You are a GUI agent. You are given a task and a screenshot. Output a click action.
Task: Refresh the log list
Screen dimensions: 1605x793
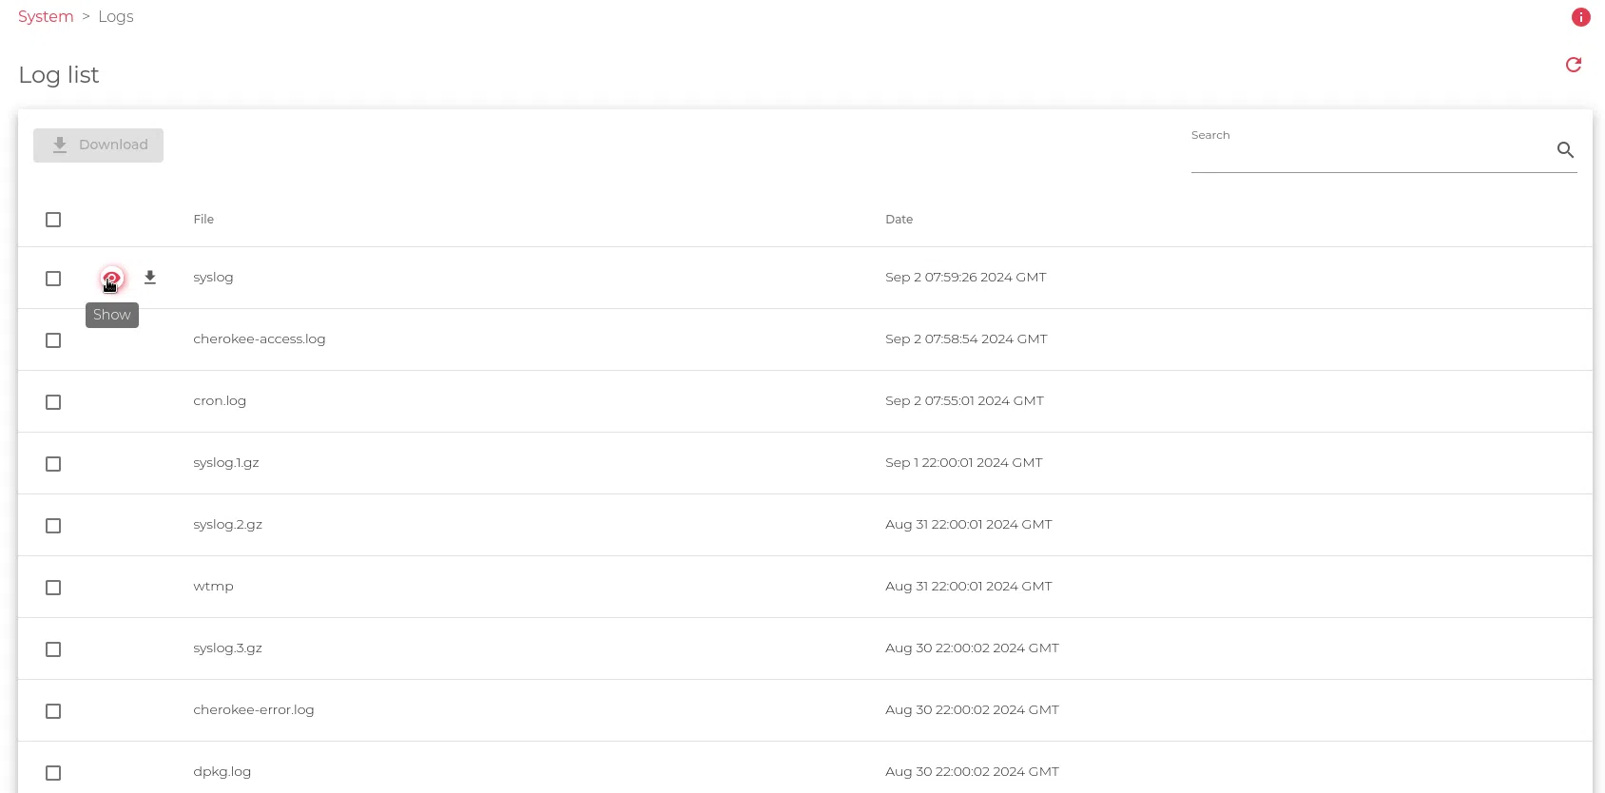(1574, 65)
